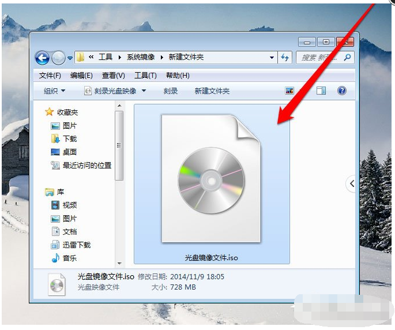Viewport: 395px width, 330px height.
Task: Click the refresh icon beside address bar
Action: (x=285, y=58)
